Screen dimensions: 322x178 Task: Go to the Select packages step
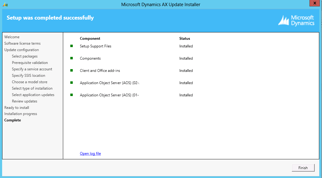[24, 56]
